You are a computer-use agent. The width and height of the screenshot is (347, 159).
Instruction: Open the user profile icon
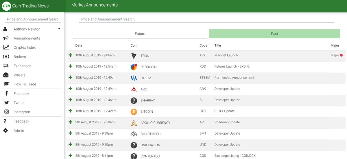click(5, 29)
